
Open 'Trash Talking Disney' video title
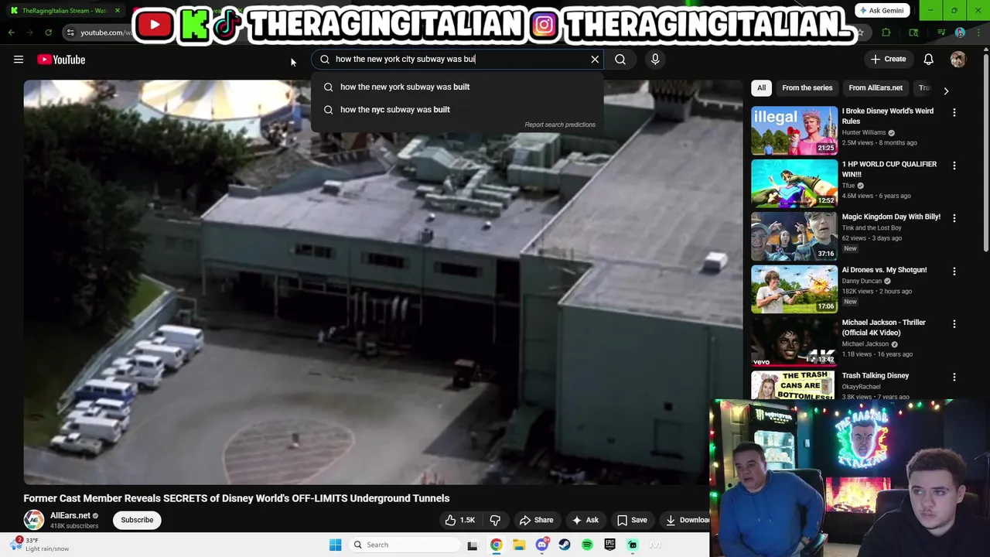coord(876,376)
